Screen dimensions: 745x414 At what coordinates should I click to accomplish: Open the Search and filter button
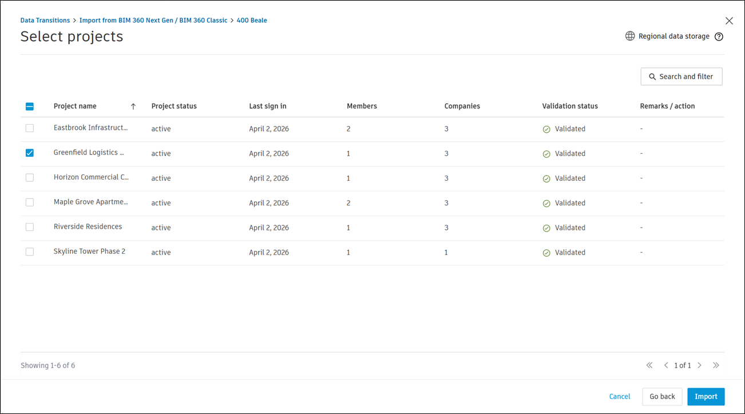681,77
